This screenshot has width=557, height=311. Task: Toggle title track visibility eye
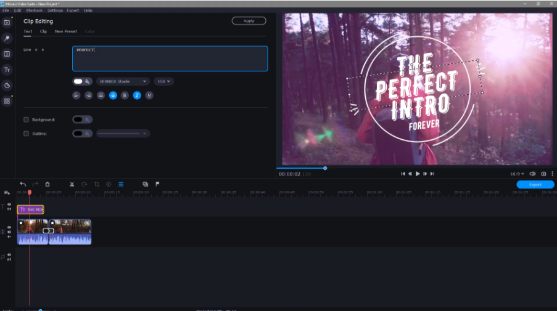tap(9, 205)
